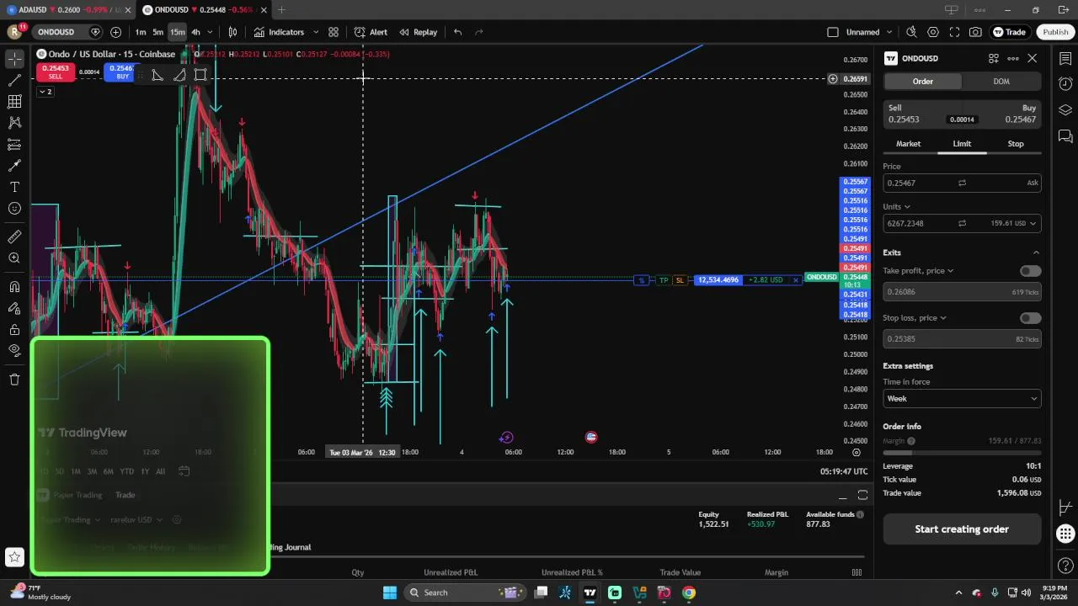Select the crosshair cursor tool
This screenshot has height=606, width=1078.
(14, 59)
